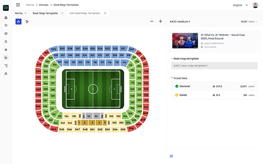
Task: Switch to the Home tab
Action: coord(18,13)
